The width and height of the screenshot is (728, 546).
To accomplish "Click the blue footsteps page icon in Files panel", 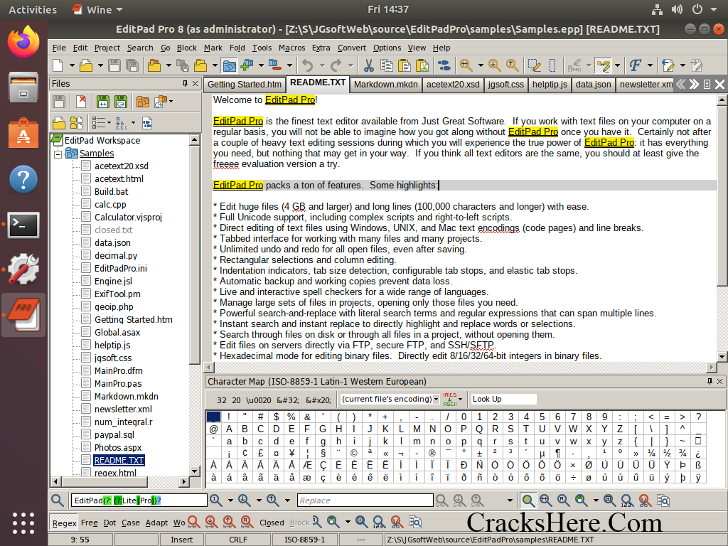I will [x=146, y=123].
